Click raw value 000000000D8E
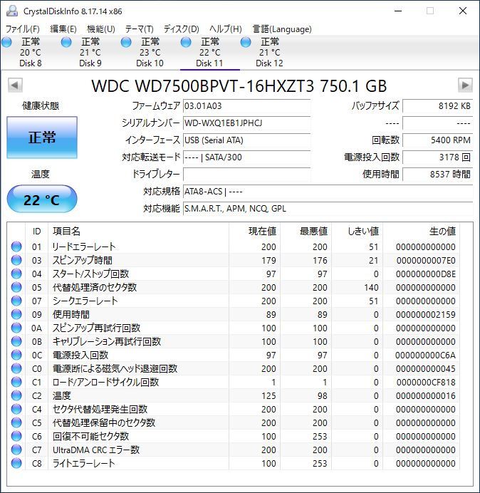This screenshot has width=480, height=493. 426,274
